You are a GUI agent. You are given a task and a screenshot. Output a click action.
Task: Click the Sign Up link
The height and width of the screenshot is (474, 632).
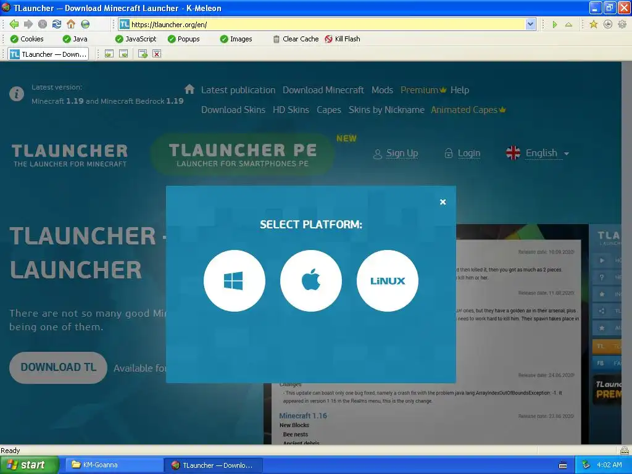click(x=396, y=153)
